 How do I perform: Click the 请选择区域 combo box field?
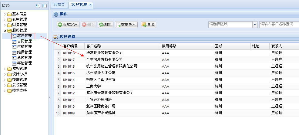tap(230, 24)
